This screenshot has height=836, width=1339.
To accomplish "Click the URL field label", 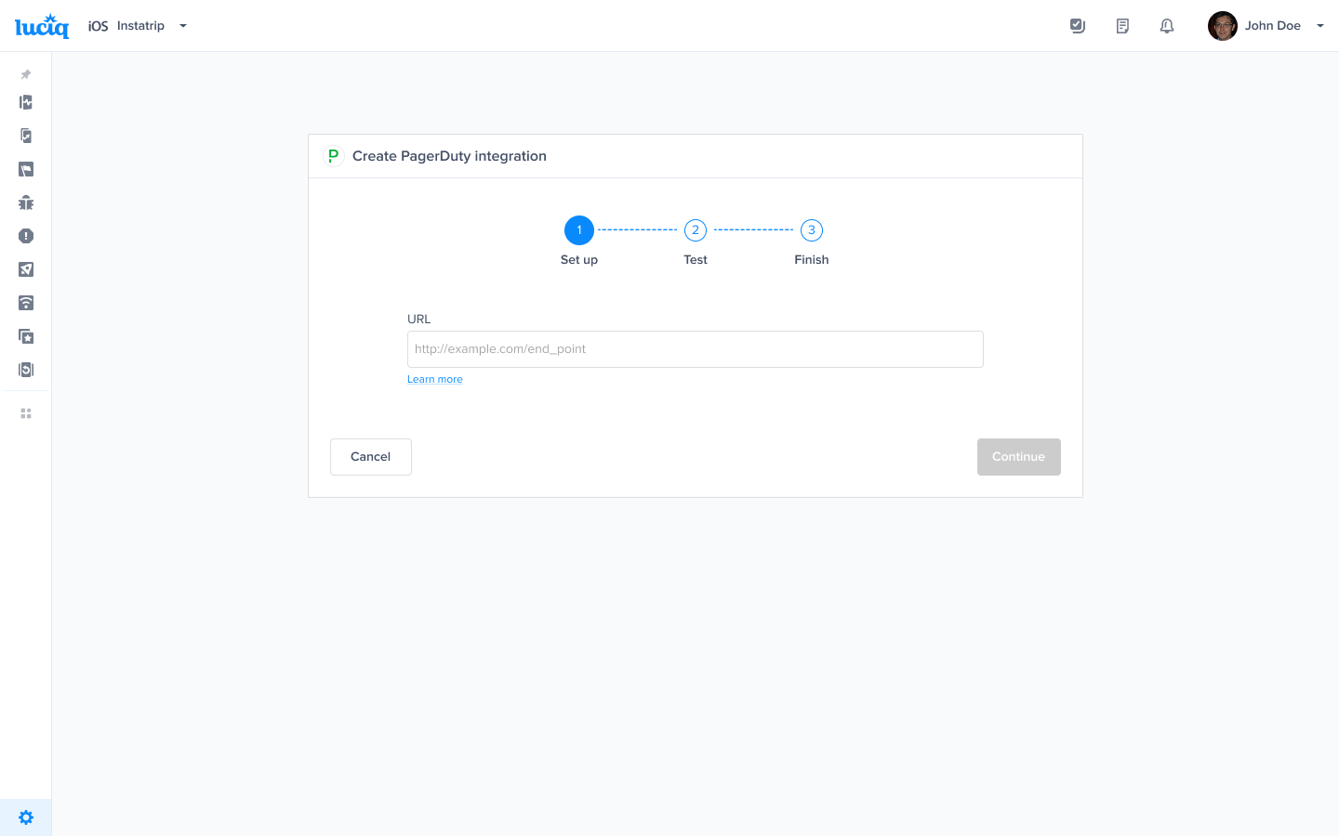I will pos(419,320).
